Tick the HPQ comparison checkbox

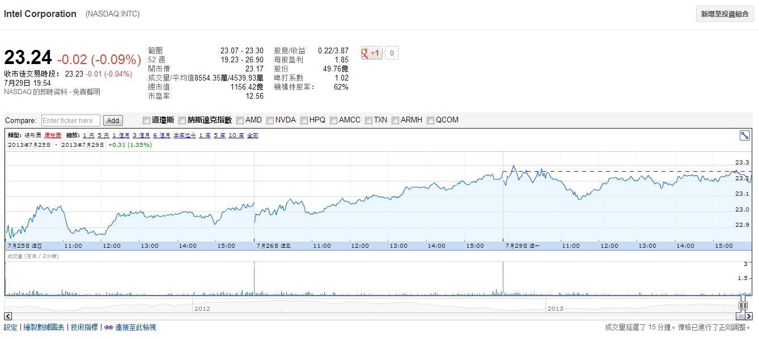point(304,120)
